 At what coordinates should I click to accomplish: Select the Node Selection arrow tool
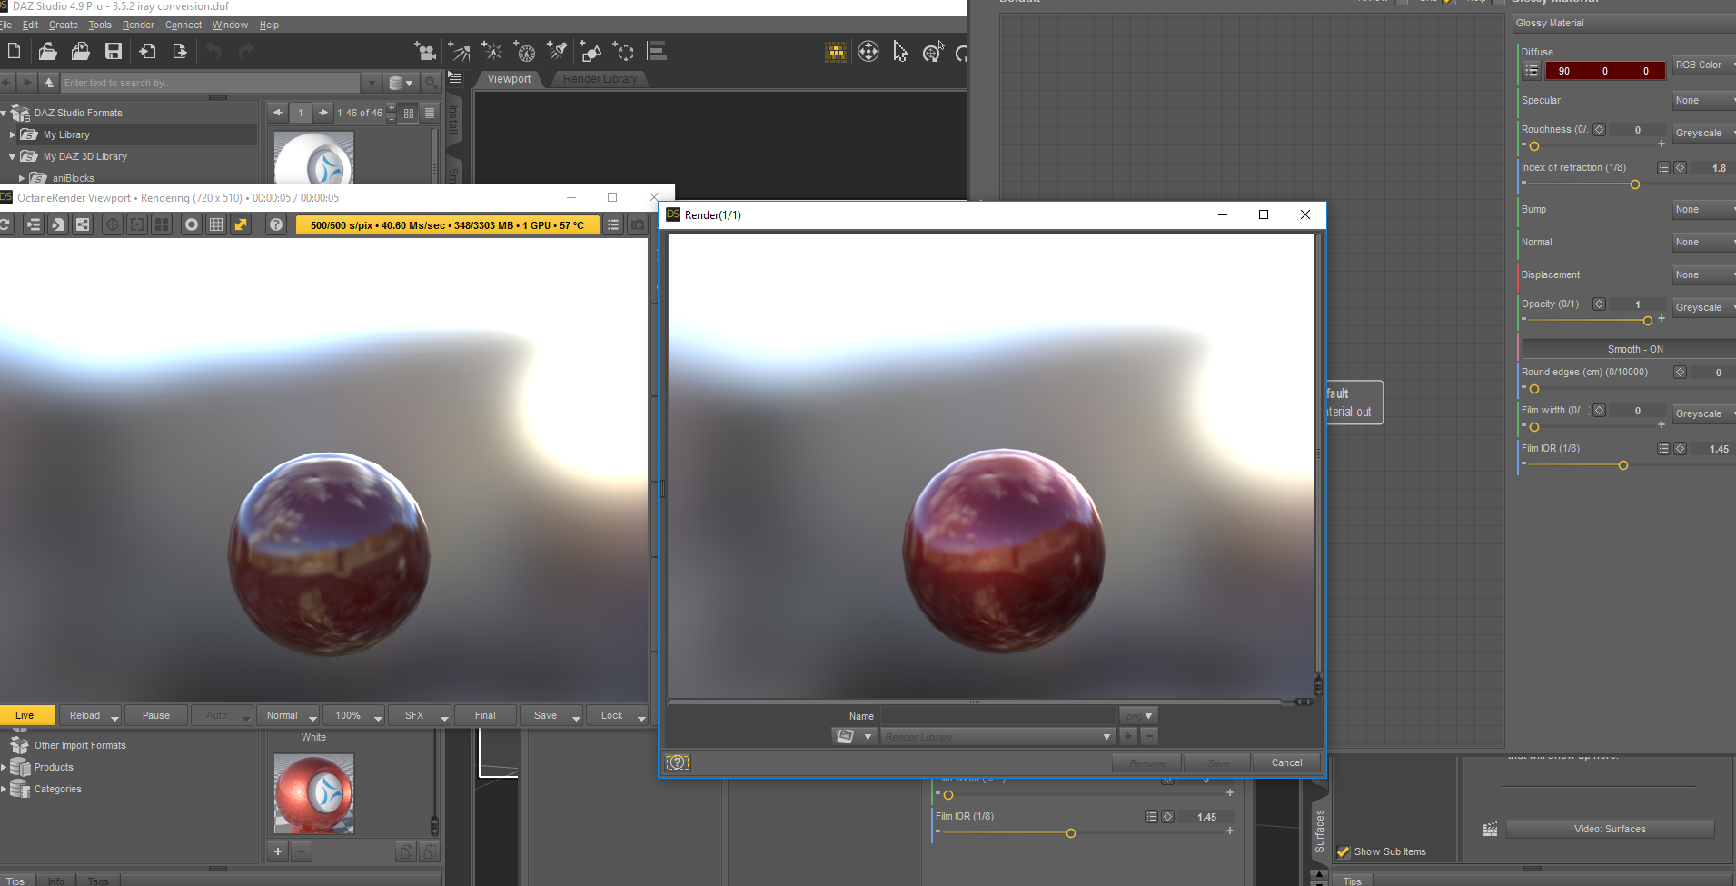pos(900,51)
